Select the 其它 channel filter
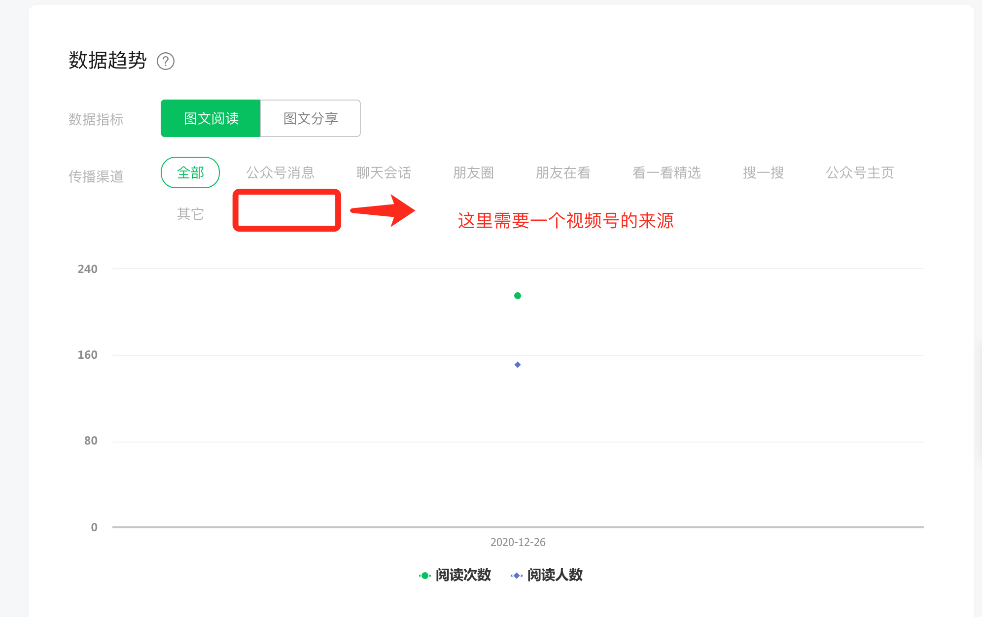The width and height of the screenshot is (982, 617). pyautogui.click(x=190, y=214)
